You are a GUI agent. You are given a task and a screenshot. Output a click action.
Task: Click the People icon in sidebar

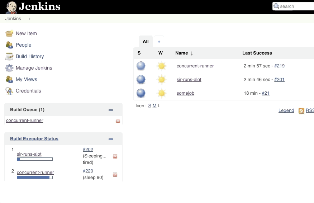(x=9, y=45)
